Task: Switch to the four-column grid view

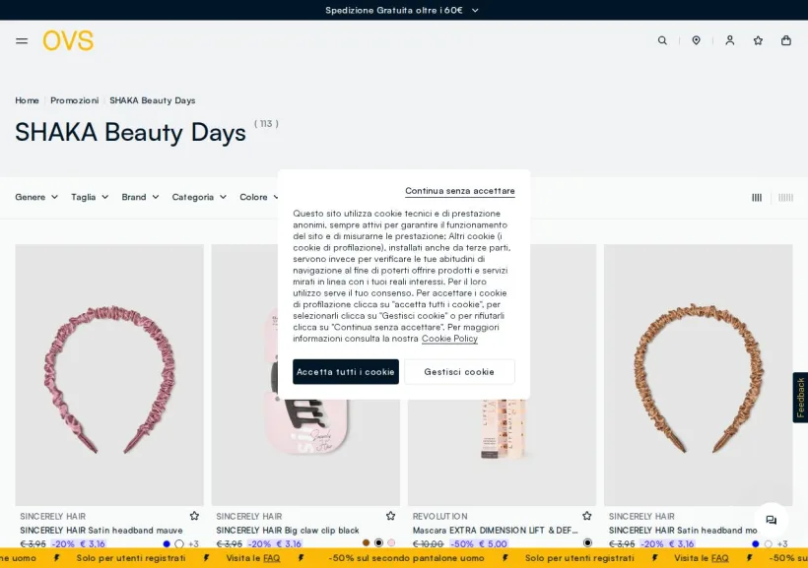Action: (x=757, y=197)
